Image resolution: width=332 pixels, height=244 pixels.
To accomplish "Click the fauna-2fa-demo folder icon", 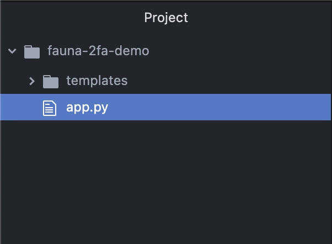I will pos(32,51).
